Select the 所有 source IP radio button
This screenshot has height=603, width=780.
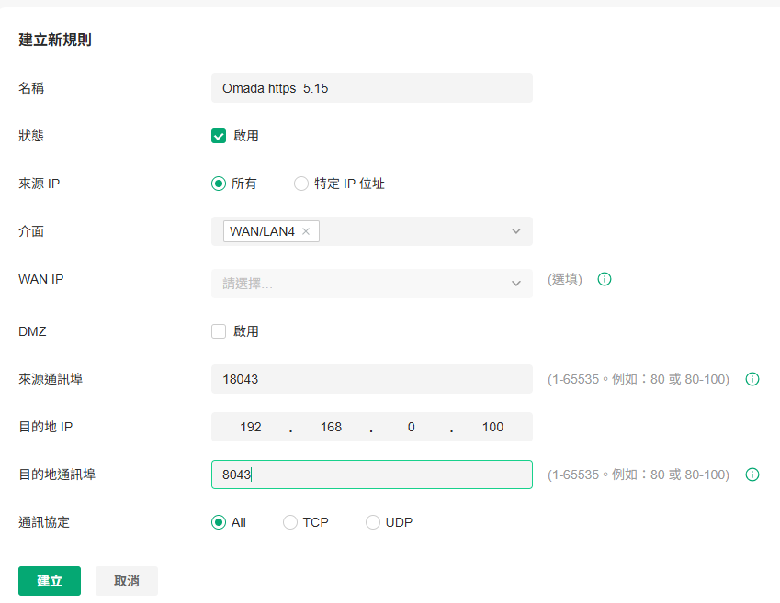pyautogui.click(x=219, y=184)
